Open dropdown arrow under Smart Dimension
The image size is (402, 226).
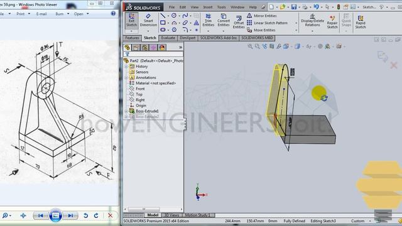148,31
